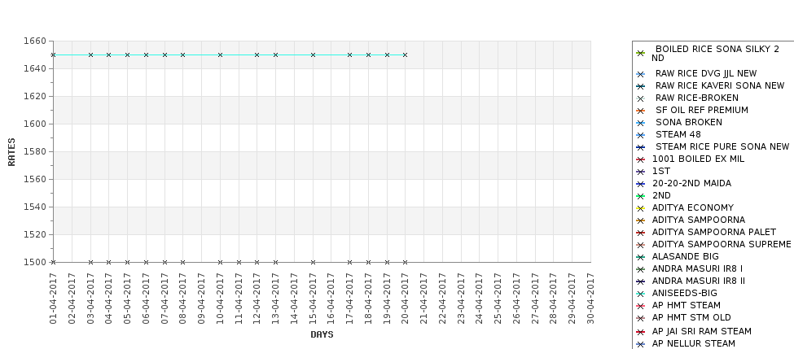Click the 1650 data point on 13-04-2017
The width and height of the screenshot is (794, 349).
coord(275,55)
